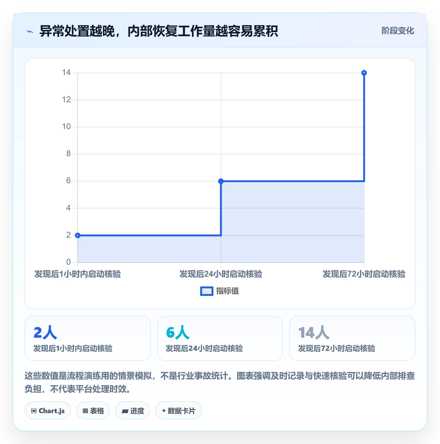Image resolution: width=440 pixels, height=444 pixels.
Task: Open the 2人 data card
Action: click(88, 338)
